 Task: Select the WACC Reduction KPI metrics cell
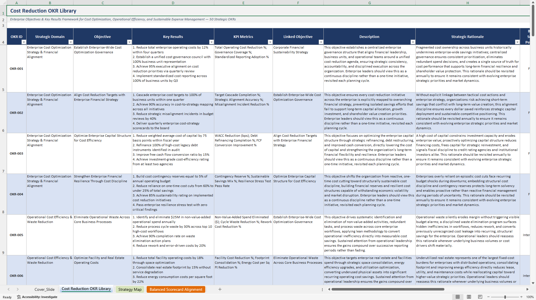(x=243, y=153)
